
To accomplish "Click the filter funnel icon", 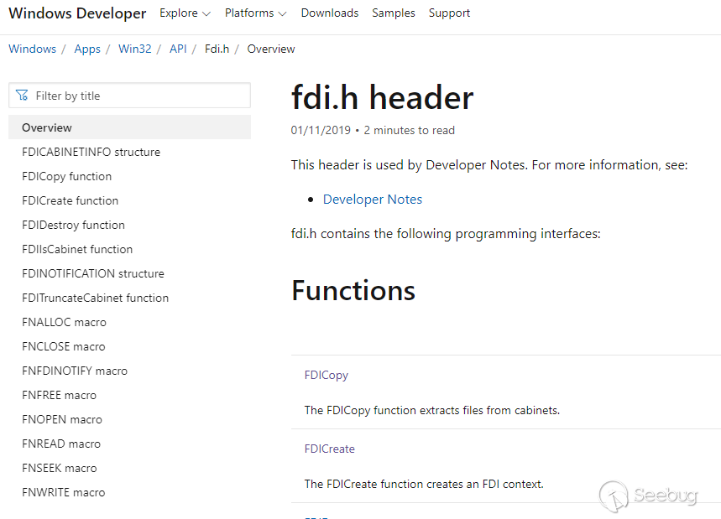I will 22,96.
